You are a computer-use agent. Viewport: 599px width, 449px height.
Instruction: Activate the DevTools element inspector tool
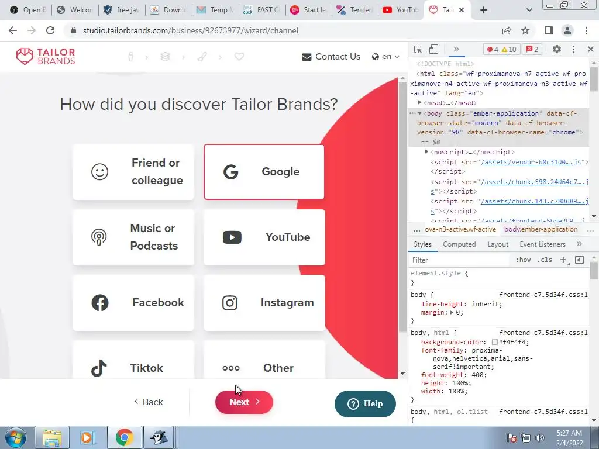point(418,49)
